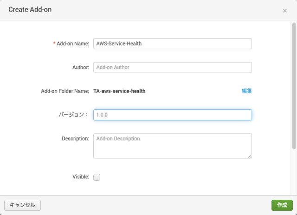Viewport: 297px width, 215px height.
Task: Close the Create Add-on dialog
Action: coord(284,11)
